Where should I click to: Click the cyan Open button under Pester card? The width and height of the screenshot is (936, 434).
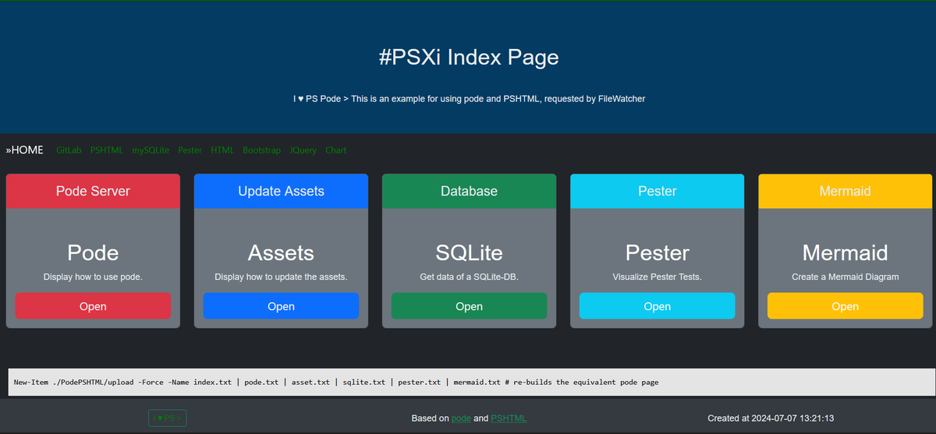click(x=657, y=306)
